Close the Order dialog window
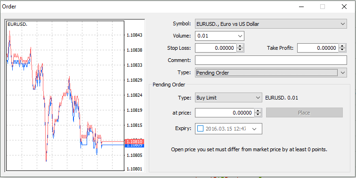Viewport: 356px width, 178px height. click(344, 7)
